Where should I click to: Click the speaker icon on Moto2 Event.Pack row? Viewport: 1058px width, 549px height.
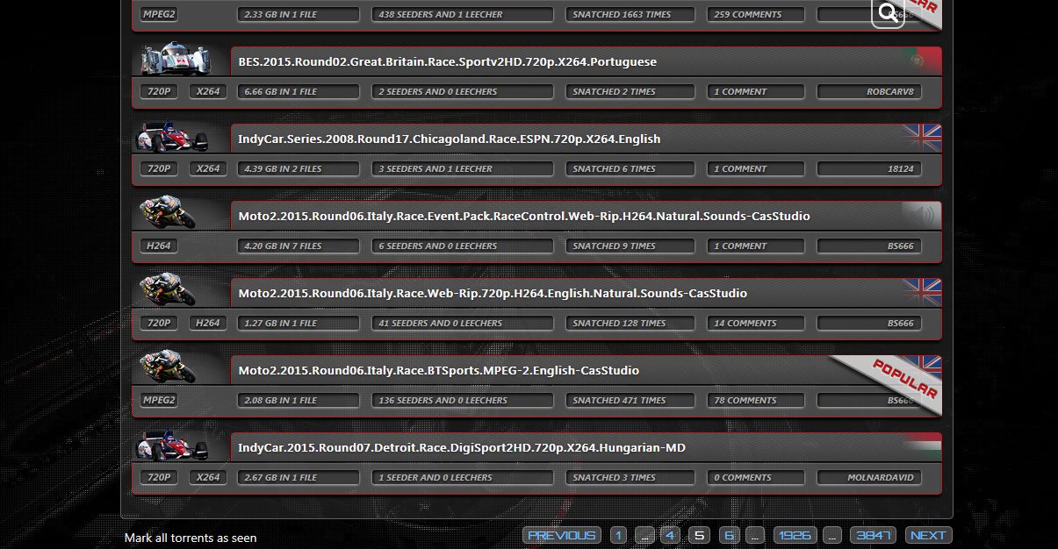click(921, 215)
